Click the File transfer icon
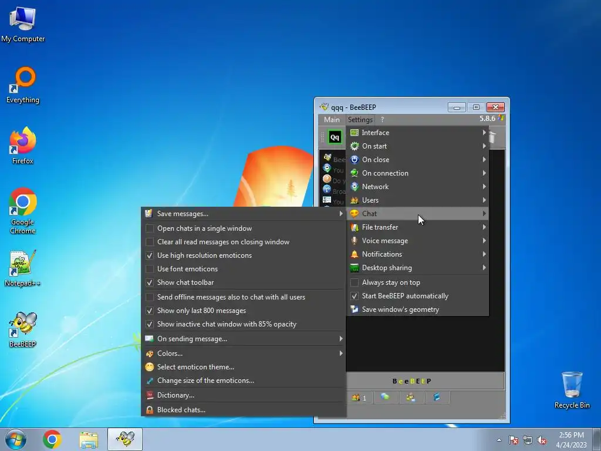Screen dimensions: 601x451 coord(354,227)
